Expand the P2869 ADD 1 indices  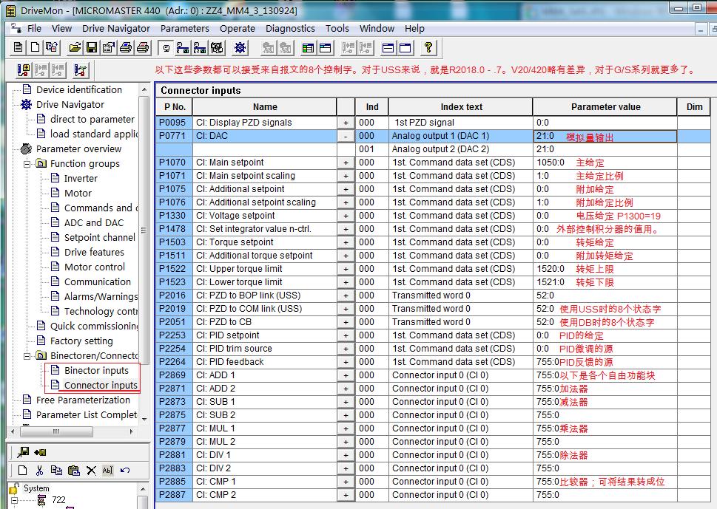[x=346, y=375]
